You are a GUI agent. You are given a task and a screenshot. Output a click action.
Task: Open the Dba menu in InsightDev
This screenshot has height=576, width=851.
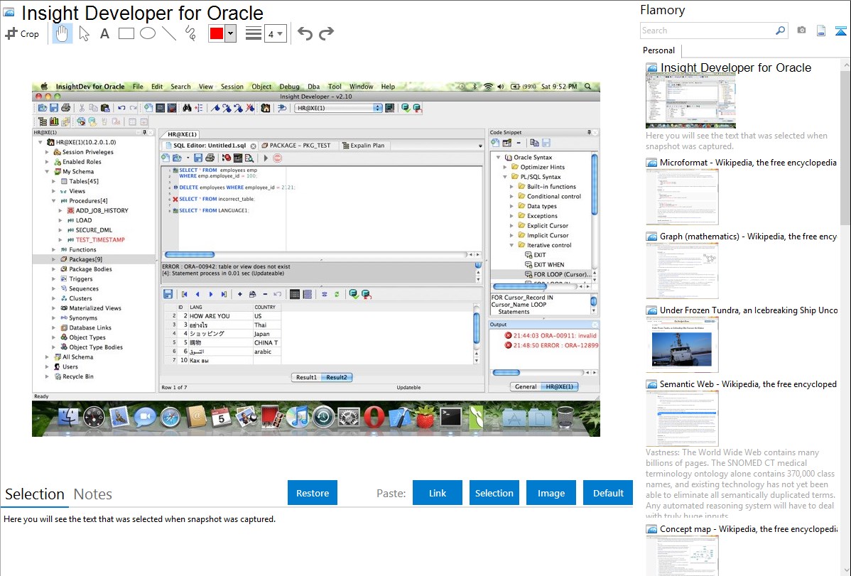(314, 87)
